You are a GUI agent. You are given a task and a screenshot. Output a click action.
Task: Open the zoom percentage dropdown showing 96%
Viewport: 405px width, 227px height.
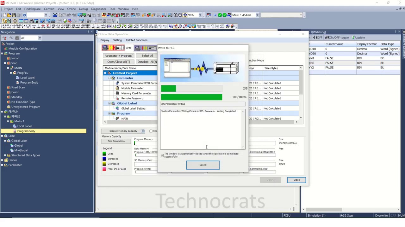200,15
